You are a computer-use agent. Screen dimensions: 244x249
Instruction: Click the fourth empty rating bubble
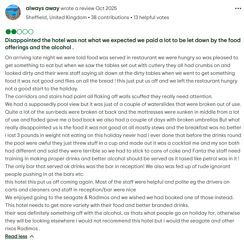click(x=25, y=32)
